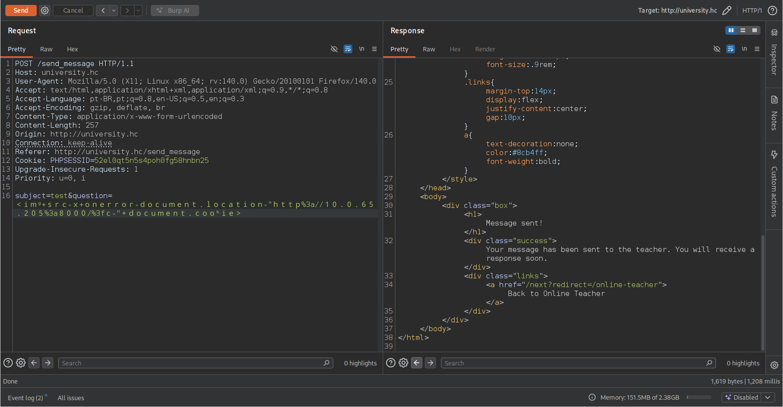The image size is (783, 407).
Task: Go to previous Request search match
Action: point(34,363)
